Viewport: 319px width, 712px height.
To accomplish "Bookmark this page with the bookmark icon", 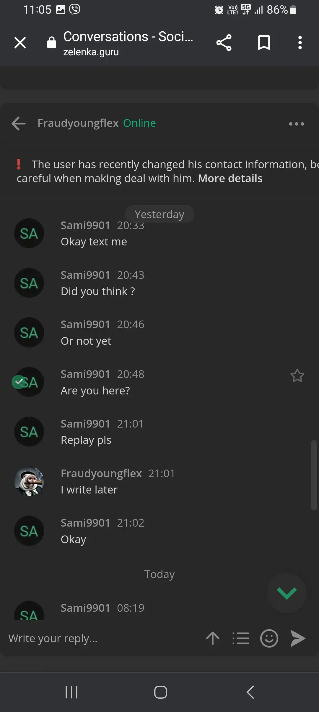I will pyautogui.click(x=264, y=43).
